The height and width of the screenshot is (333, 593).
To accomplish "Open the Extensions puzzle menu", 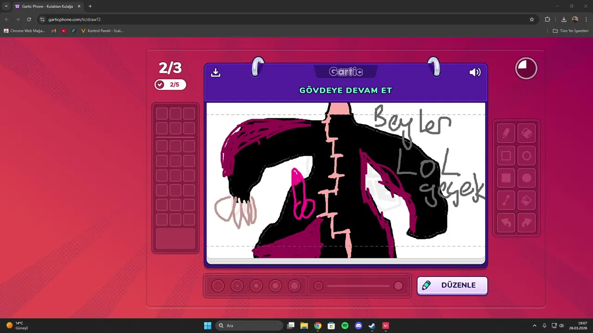I will (x=547, y=19).
